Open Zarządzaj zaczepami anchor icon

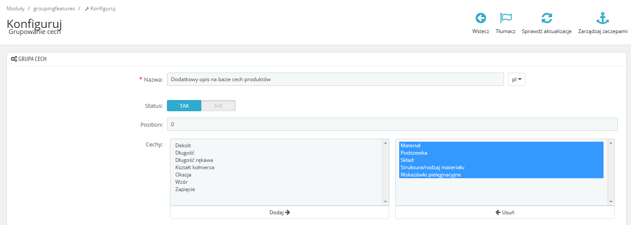603,18
